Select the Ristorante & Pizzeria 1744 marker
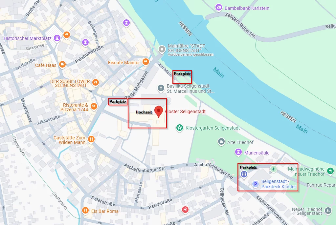 (94, 106)
